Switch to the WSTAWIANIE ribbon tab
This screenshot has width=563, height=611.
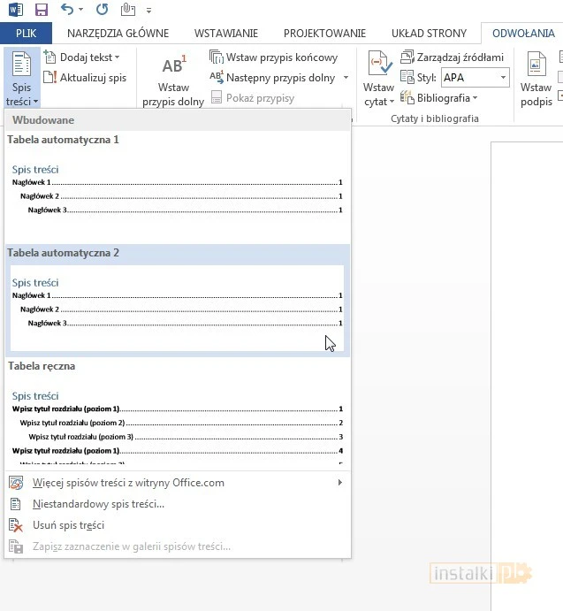pos(226,34)
